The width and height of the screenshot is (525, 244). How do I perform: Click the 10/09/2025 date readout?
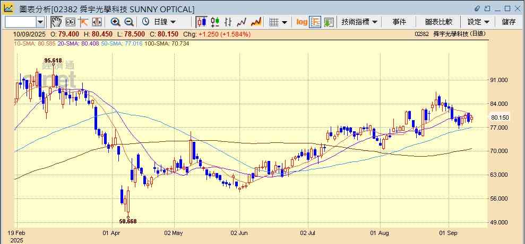point(30,34)
